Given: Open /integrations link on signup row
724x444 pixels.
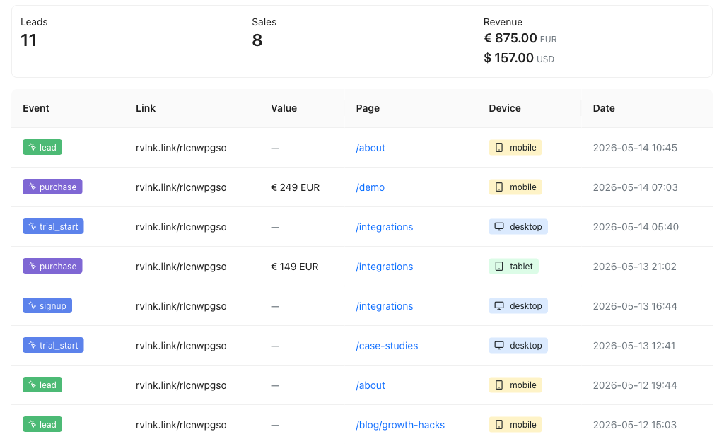Looking at the screenshot, I should 384,306.
